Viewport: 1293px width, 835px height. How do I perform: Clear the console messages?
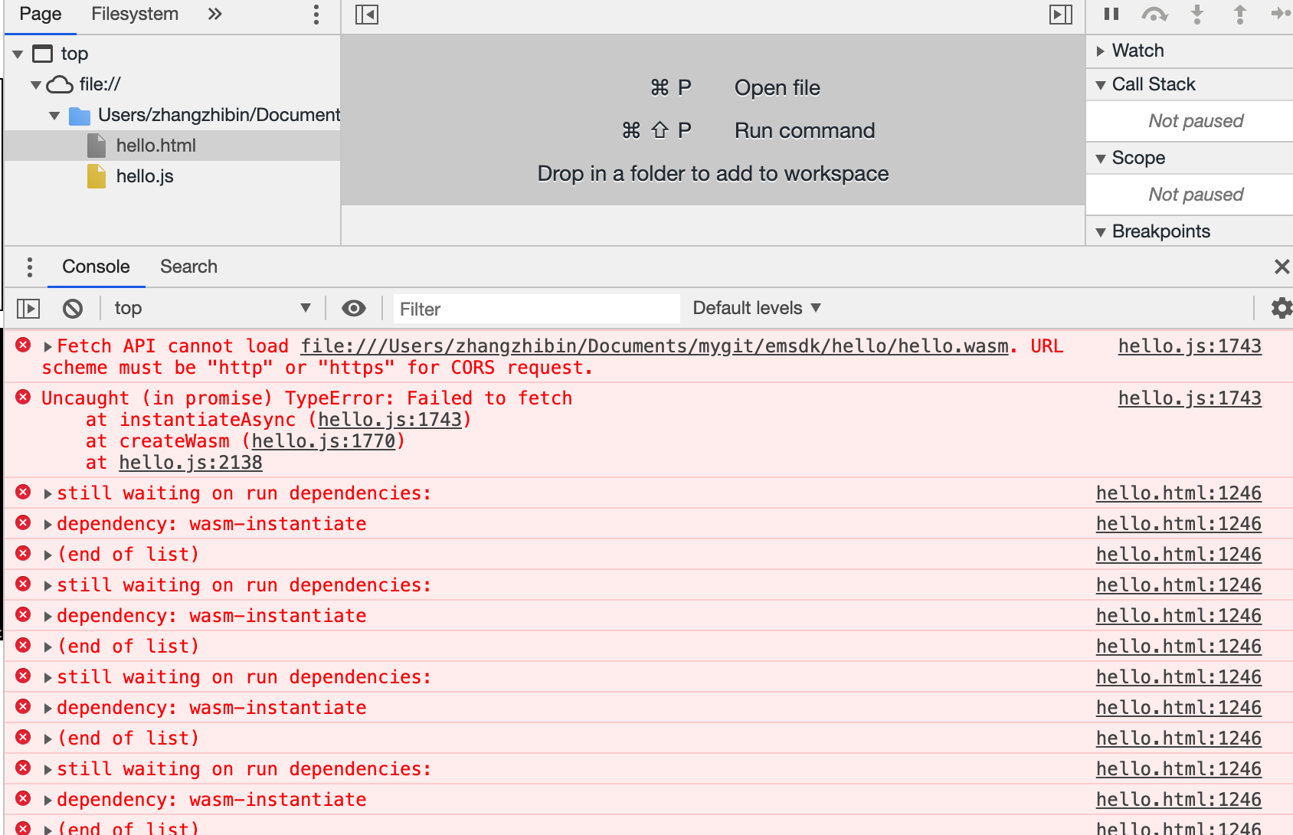pos(73,308)
